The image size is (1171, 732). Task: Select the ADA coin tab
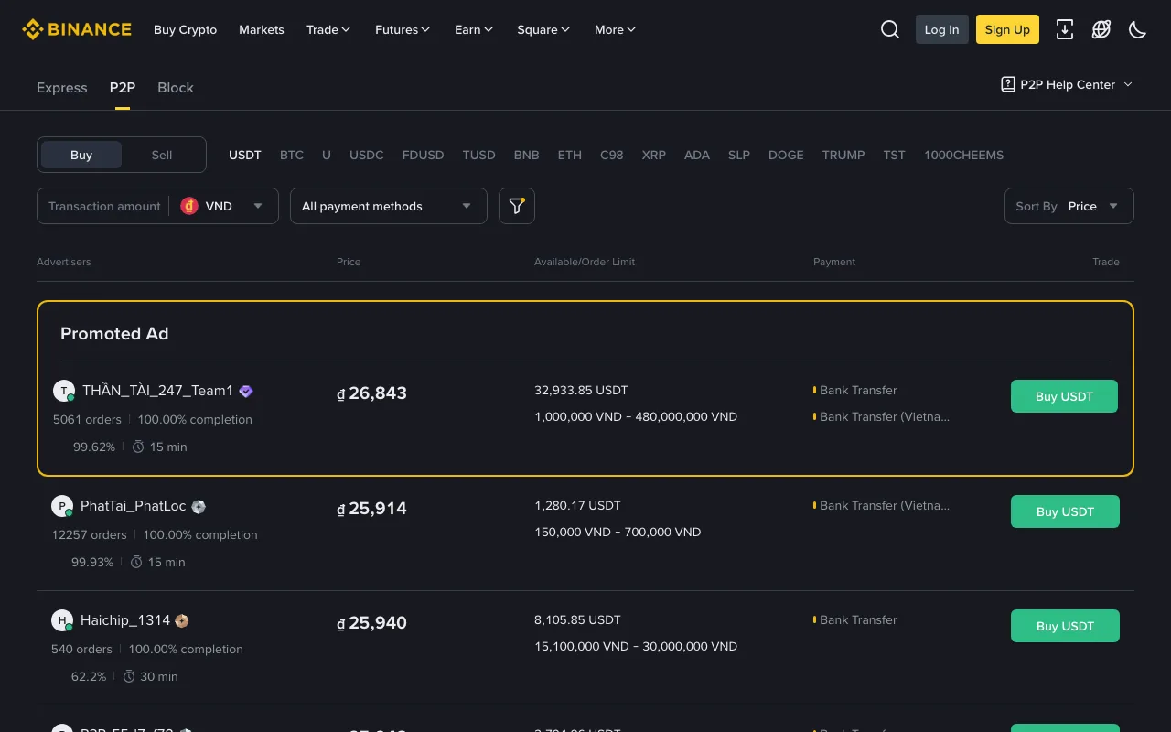click(697, 155)
